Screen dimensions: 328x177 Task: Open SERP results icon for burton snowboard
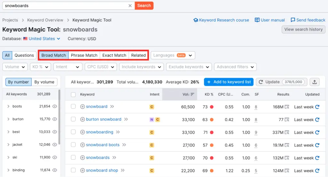point(287,120)
